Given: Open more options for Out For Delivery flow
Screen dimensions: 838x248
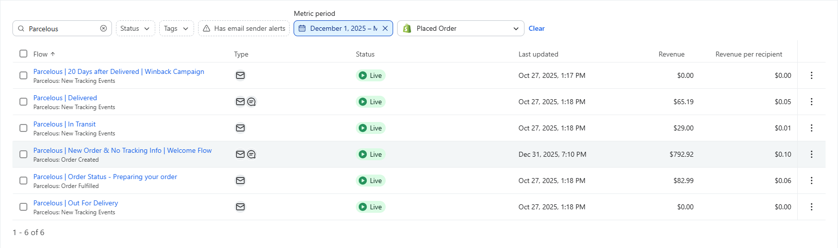Looking at the screenshot, I should [812, 207].
